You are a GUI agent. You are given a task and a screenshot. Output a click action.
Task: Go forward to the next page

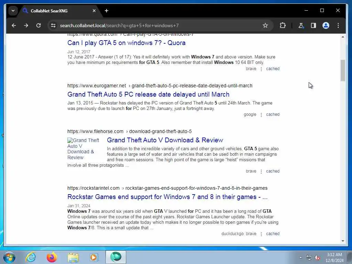(x=26, y=25)
